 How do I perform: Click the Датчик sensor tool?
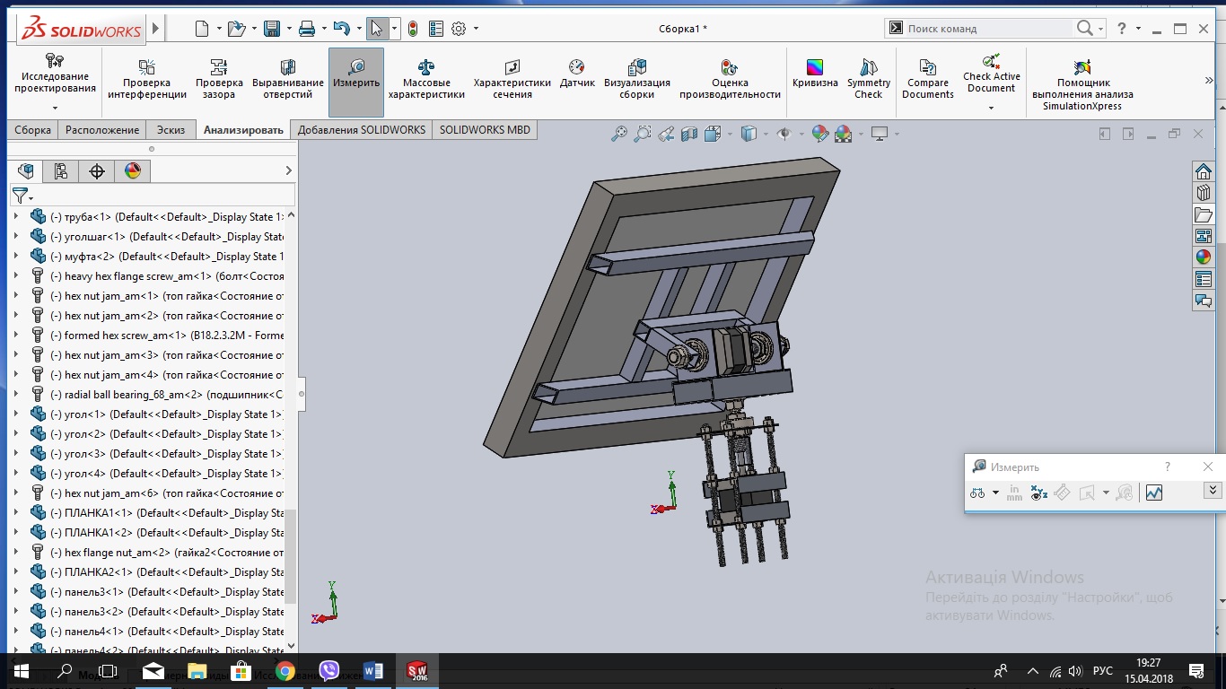click(577, 74)
